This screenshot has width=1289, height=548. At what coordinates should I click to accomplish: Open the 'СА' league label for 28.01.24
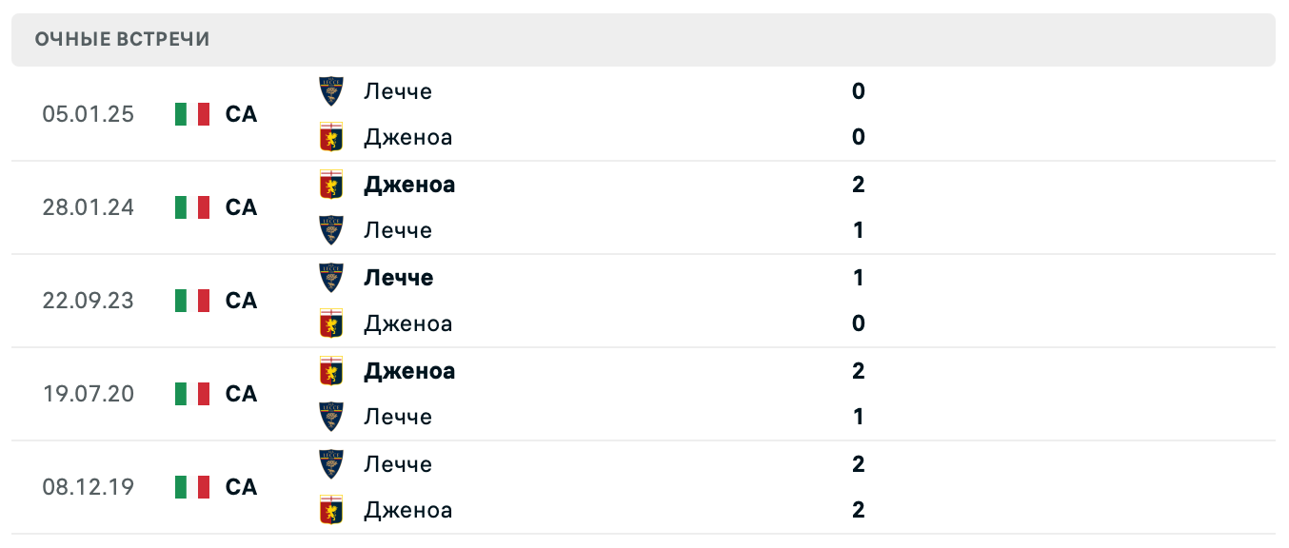tap(242, 207)
